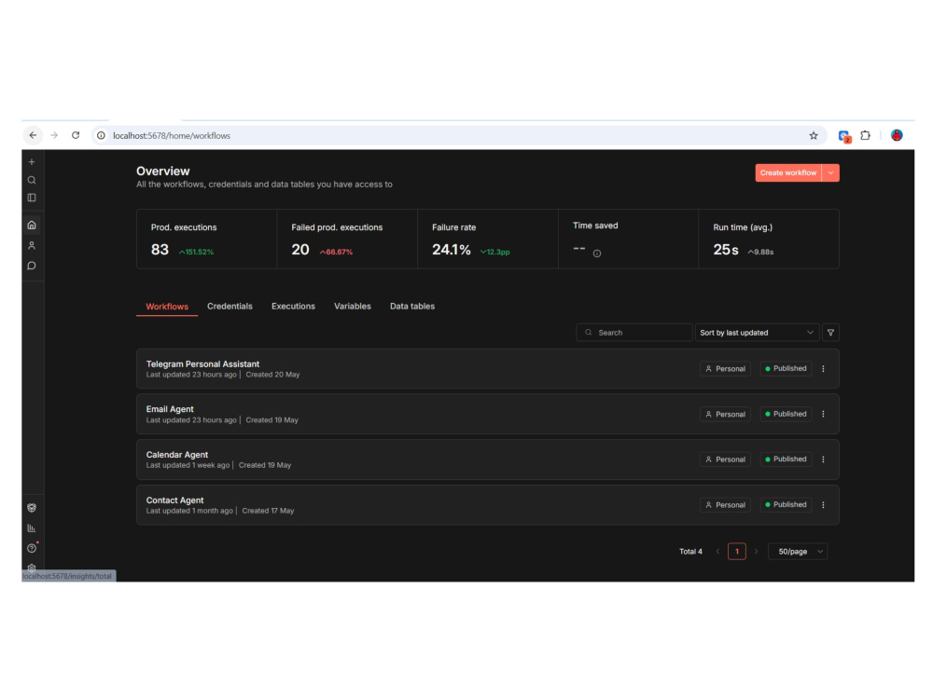
Task: Click the workflow Search input field
Action: [x=634, y=333]
